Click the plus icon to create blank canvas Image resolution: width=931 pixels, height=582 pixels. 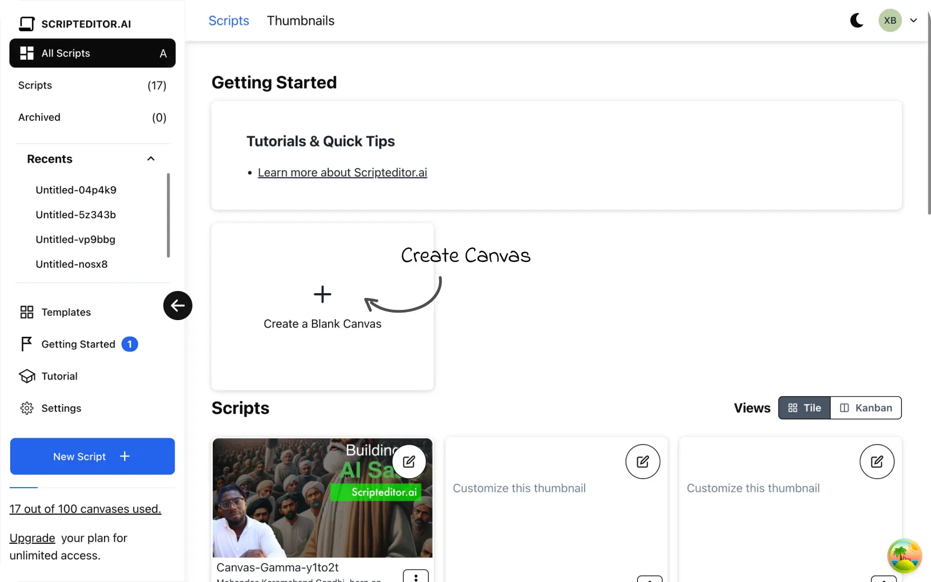pos(322,294)
